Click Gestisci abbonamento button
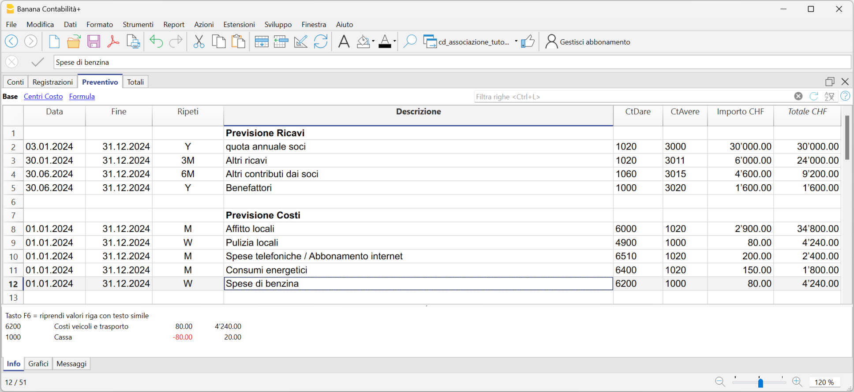This screenshot has height=392, width=854. [x=588, y=42]
